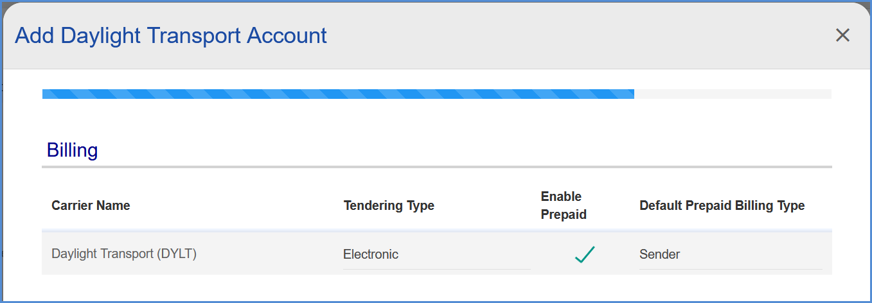Click blank white area below the billing table
Viewport: 872px width, 303px height.
(437, 288)
